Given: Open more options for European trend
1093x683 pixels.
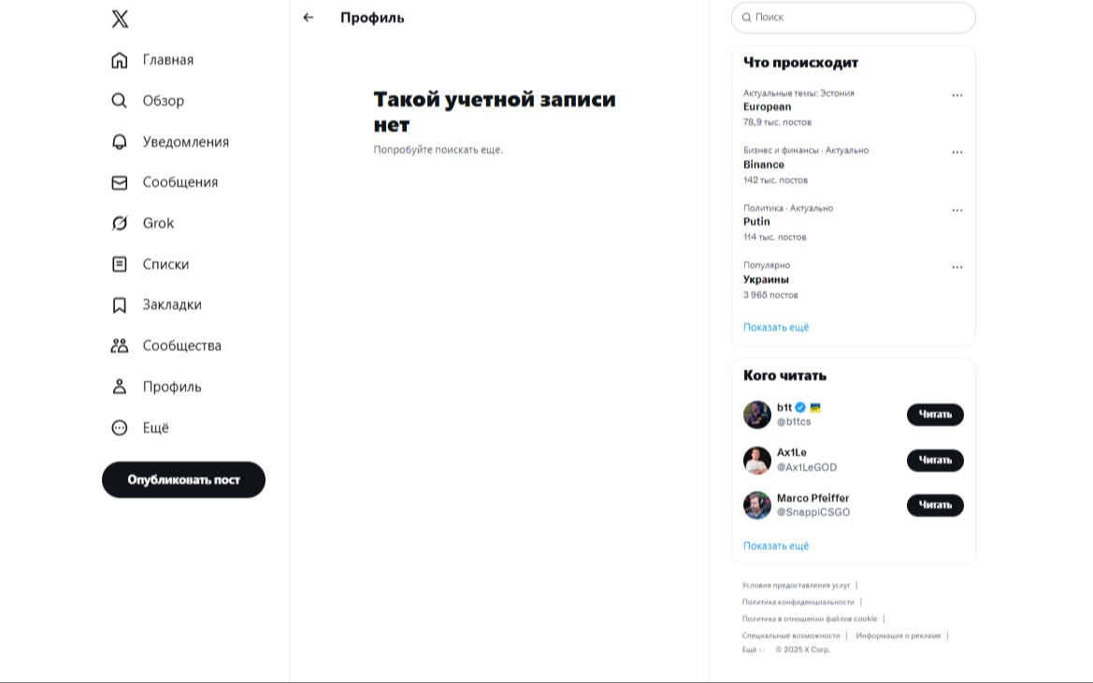Looking at the screenshot, I should click(x=956, y=95).
